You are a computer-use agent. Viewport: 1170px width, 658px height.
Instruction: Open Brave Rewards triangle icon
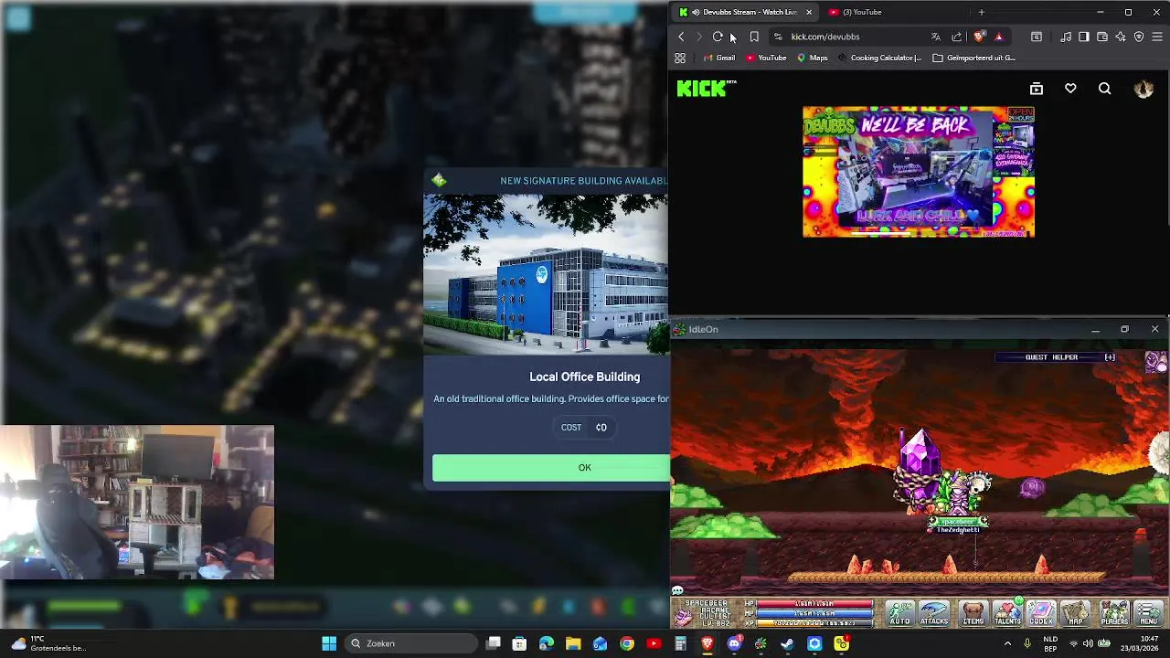tap(999, 37)
